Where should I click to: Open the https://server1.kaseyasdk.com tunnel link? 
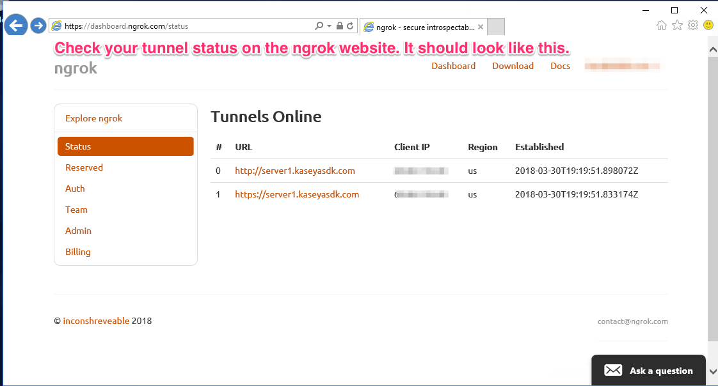[297, 194]
